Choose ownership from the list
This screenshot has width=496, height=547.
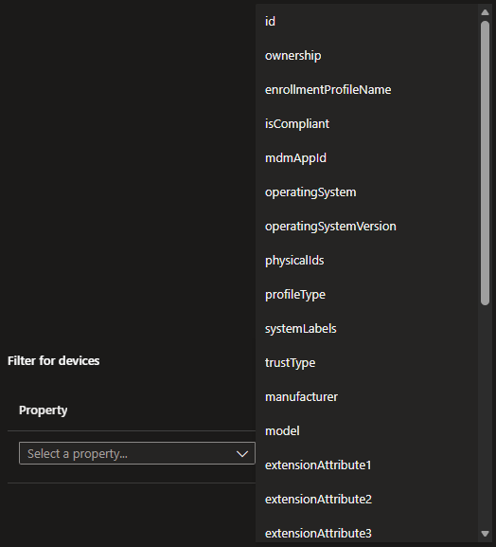[x=366, y=56]
